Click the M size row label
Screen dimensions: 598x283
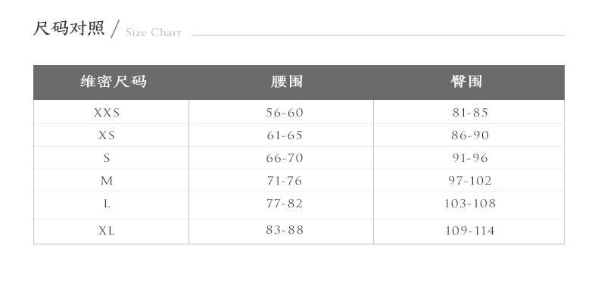(107, 181)
